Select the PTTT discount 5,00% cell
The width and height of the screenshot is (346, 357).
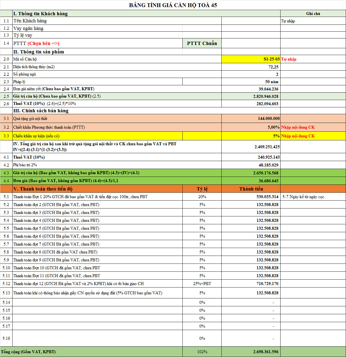coord(273,127)
